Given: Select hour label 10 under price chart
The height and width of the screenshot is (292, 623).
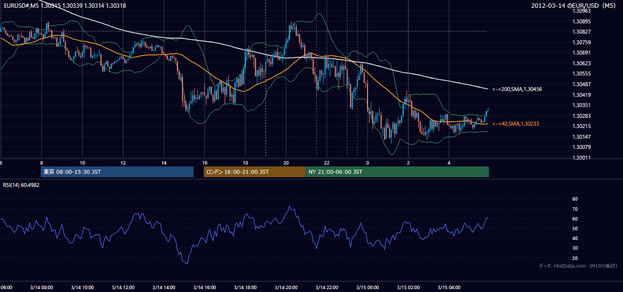Looking at the screenshot, I should [x=82, y=163].
